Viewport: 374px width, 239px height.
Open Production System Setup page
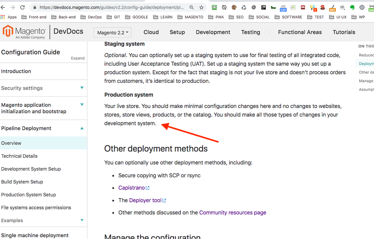pos(28,195)
